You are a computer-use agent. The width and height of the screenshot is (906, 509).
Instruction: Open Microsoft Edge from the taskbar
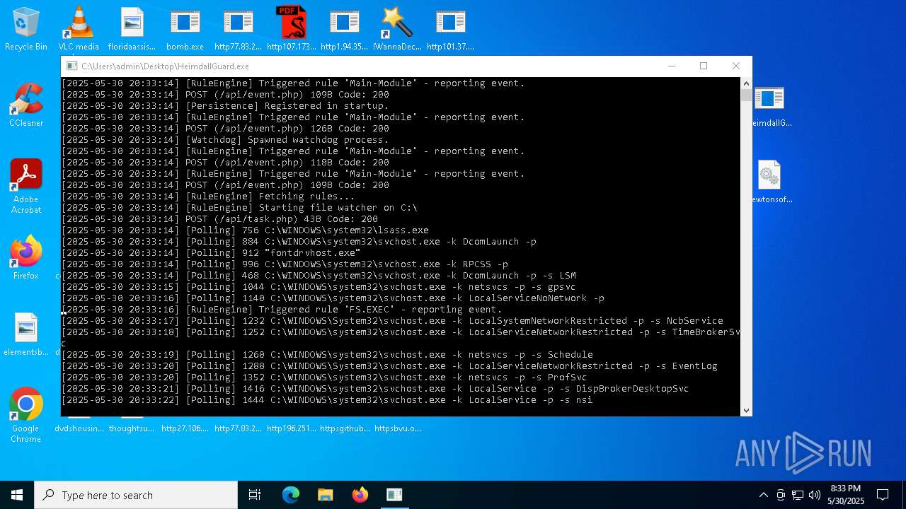(291, 495)
